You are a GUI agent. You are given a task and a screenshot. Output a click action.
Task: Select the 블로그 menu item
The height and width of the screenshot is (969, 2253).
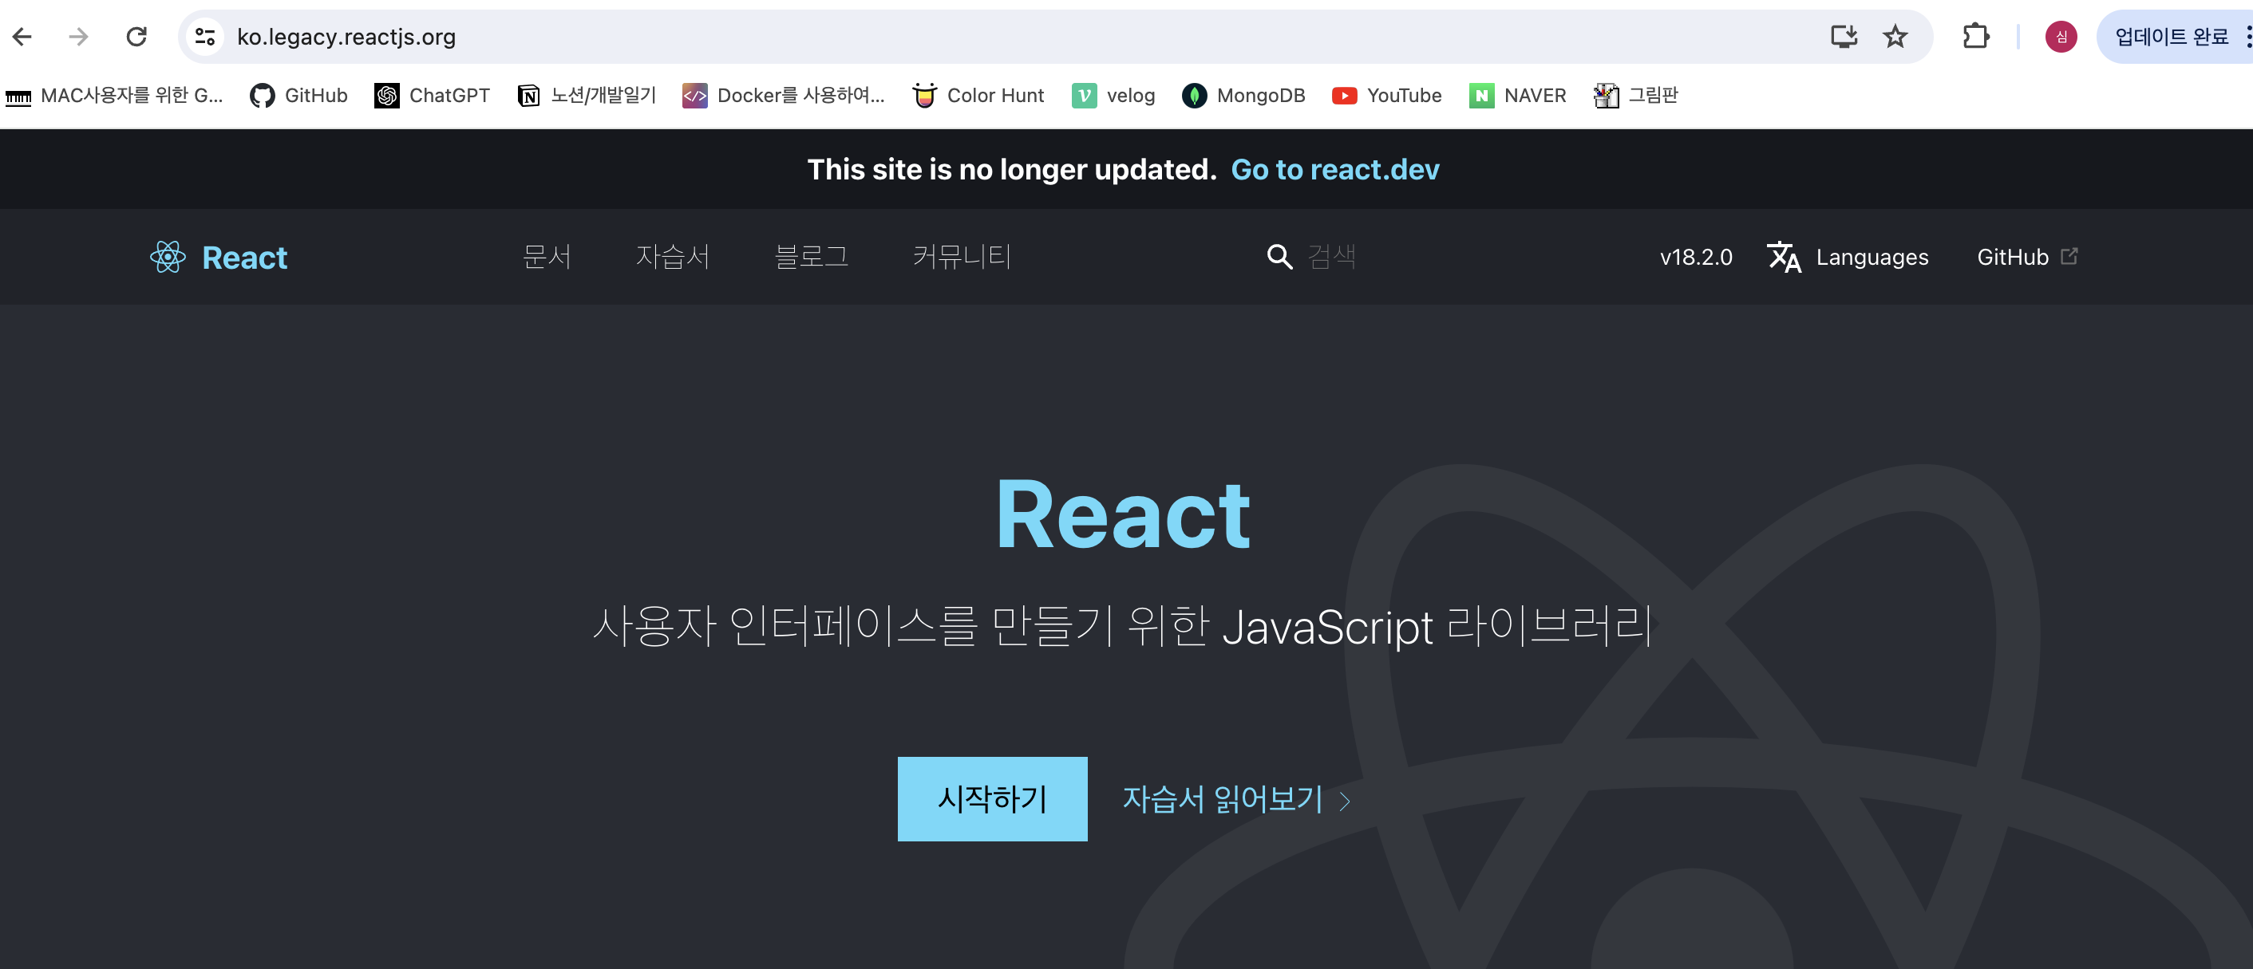[812, 257]
